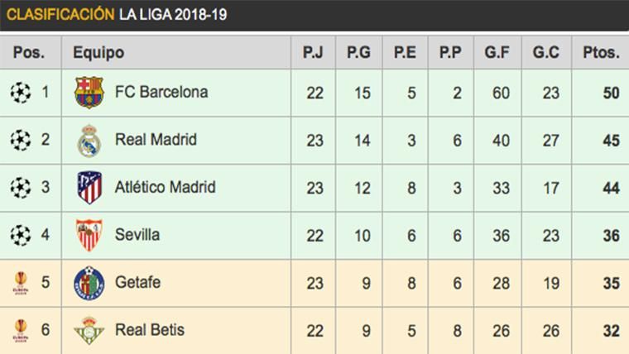Click the Europa League icon beside position 5

coord(20,283)
